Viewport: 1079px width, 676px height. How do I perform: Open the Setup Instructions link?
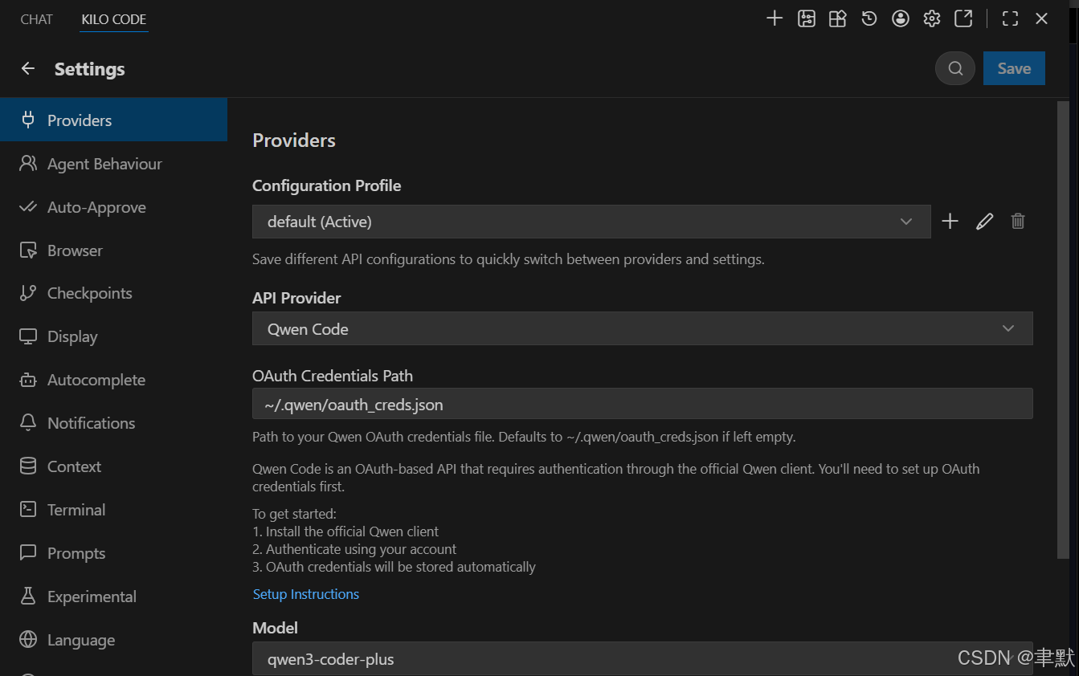[305, 594]
